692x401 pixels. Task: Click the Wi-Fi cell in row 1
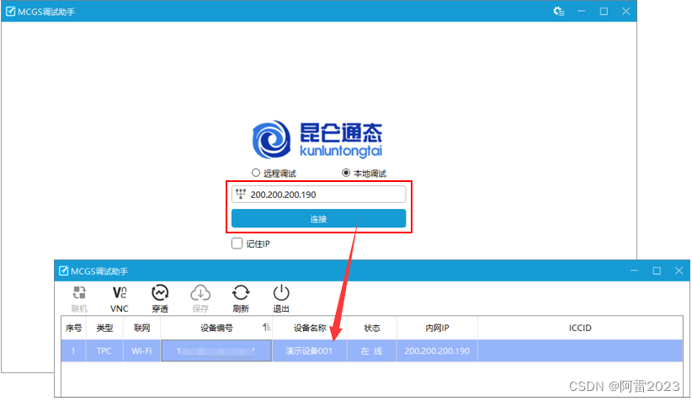tap(141, 350)
